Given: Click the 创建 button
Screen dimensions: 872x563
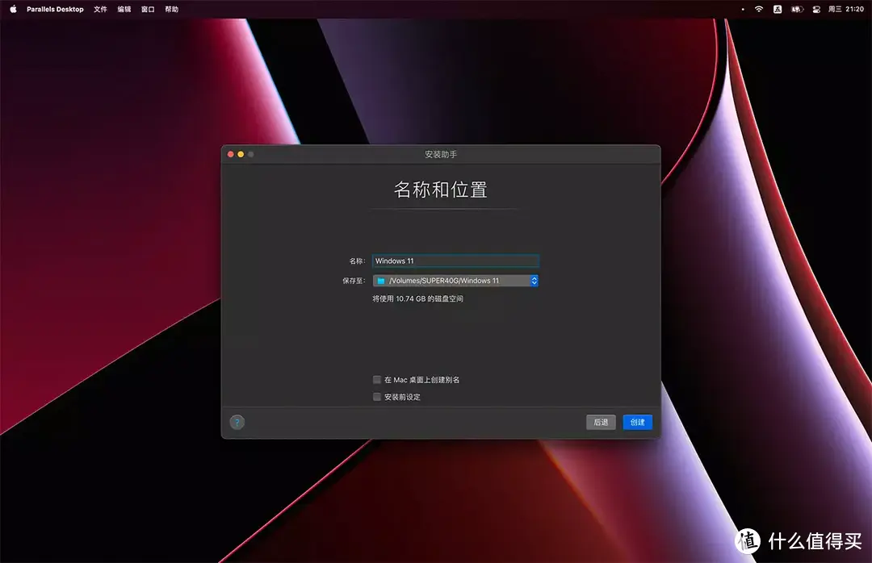Looking at the screenshot, I should coord(637,422).
